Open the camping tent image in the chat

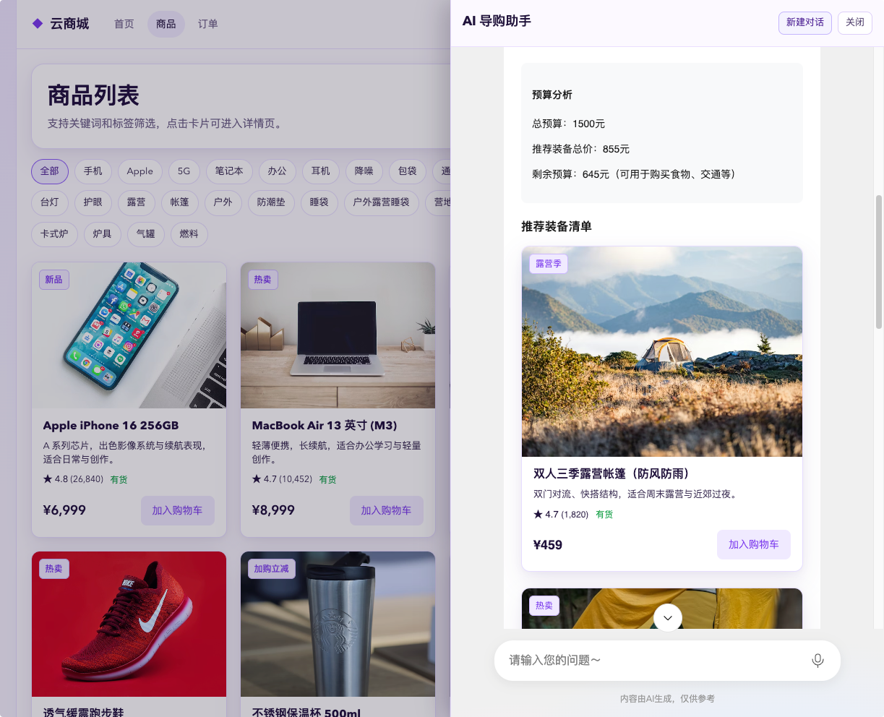pyautogui.click(x=662, y=352)
